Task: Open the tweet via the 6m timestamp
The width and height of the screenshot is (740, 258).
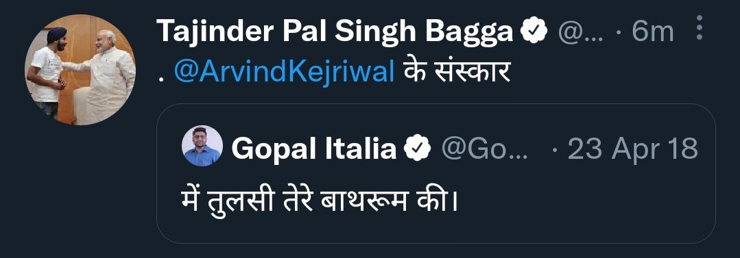Action: [653, 32]
